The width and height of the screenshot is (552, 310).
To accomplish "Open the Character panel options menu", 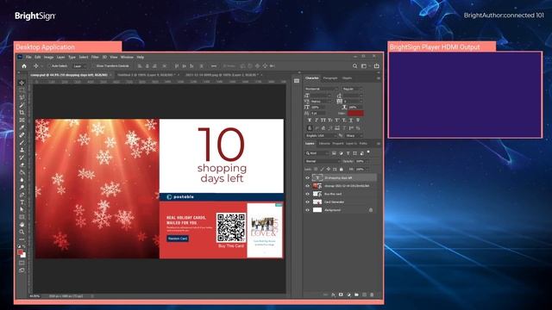I will (x=379, y=78).
